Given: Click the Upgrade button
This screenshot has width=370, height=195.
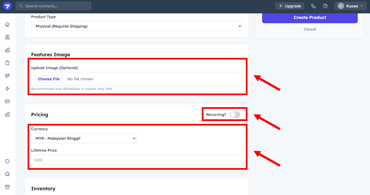Looking at the screenshot, I should pos(290,6).
